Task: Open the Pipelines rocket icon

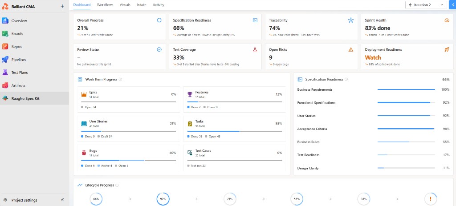Action: point(5,60)
